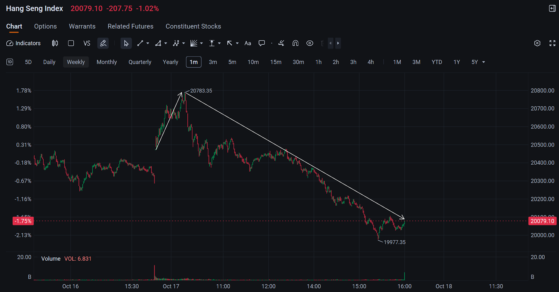Viewport: 559px width, 292px height.
Task: Select the triangle shape drawing tool
Action: pos(158,43)
